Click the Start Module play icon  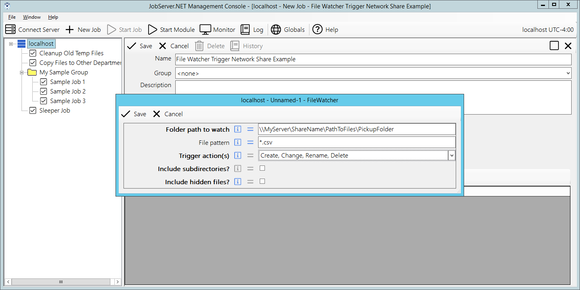[153, 29]
